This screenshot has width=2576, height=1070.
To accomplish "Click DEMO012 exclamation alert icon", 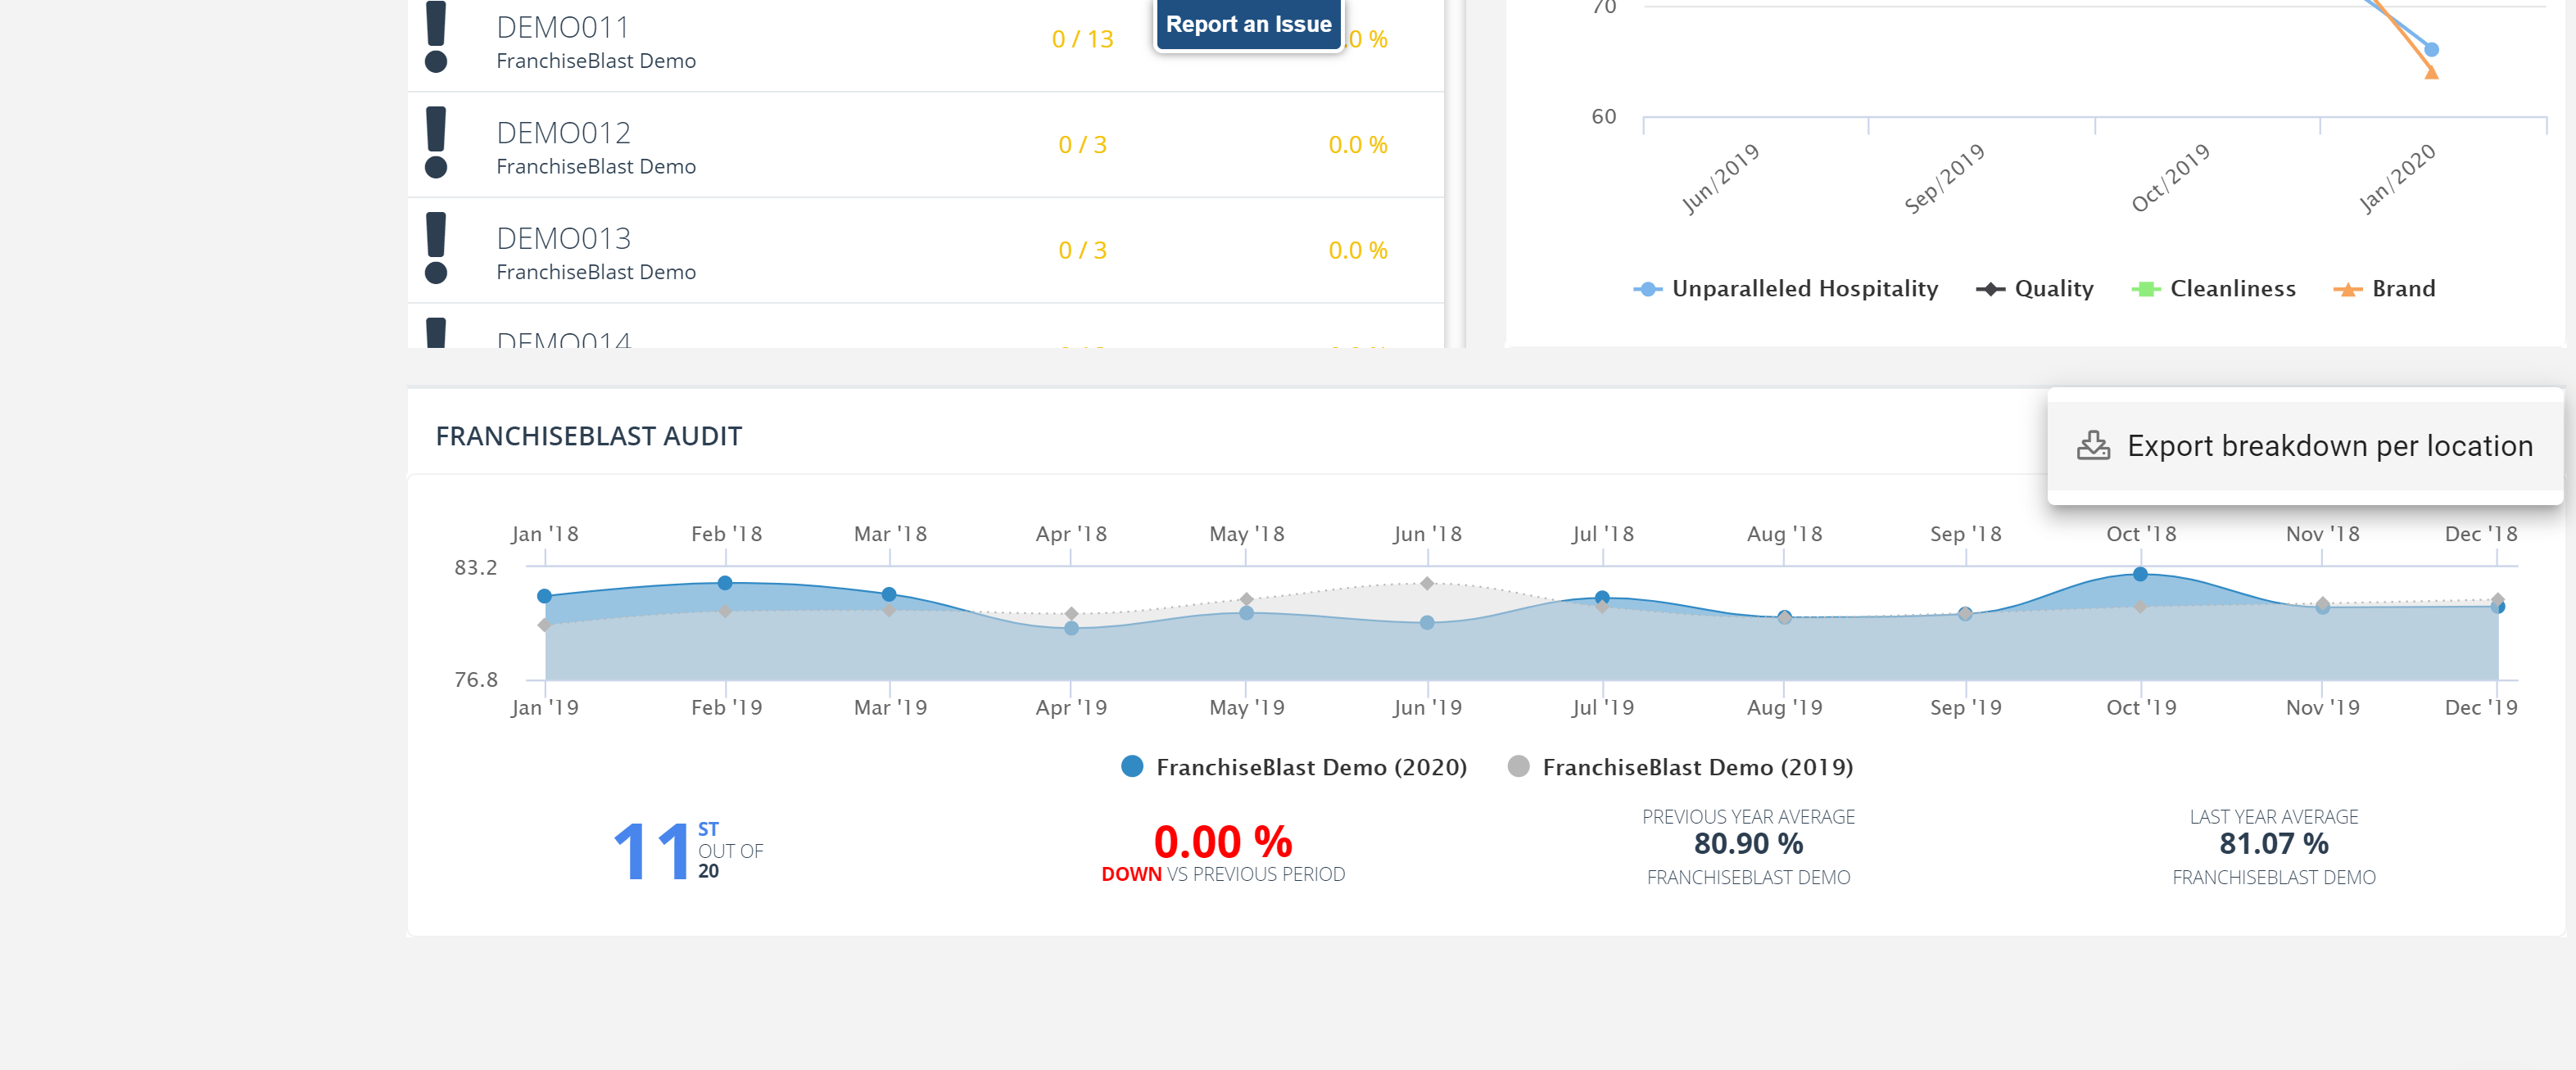I will 436,143.
